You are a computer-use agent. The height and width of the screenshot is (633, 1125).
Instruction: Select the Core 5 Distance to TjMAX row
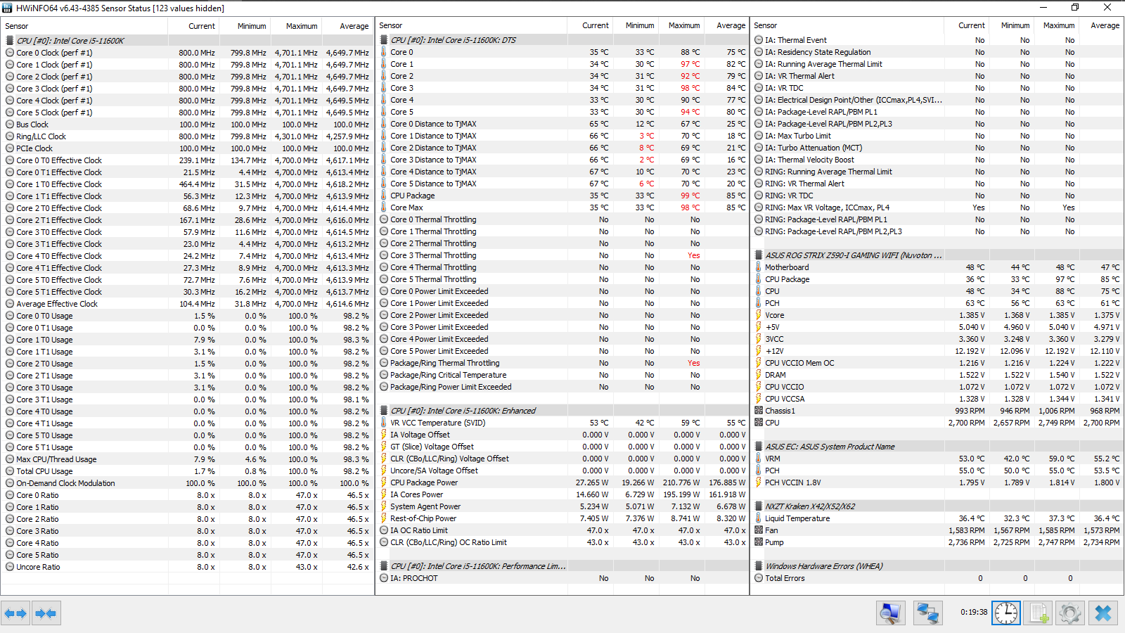(x=562, y=184)
